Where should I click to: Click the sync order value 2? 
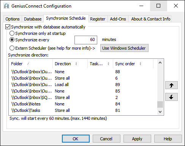(117, 97)
